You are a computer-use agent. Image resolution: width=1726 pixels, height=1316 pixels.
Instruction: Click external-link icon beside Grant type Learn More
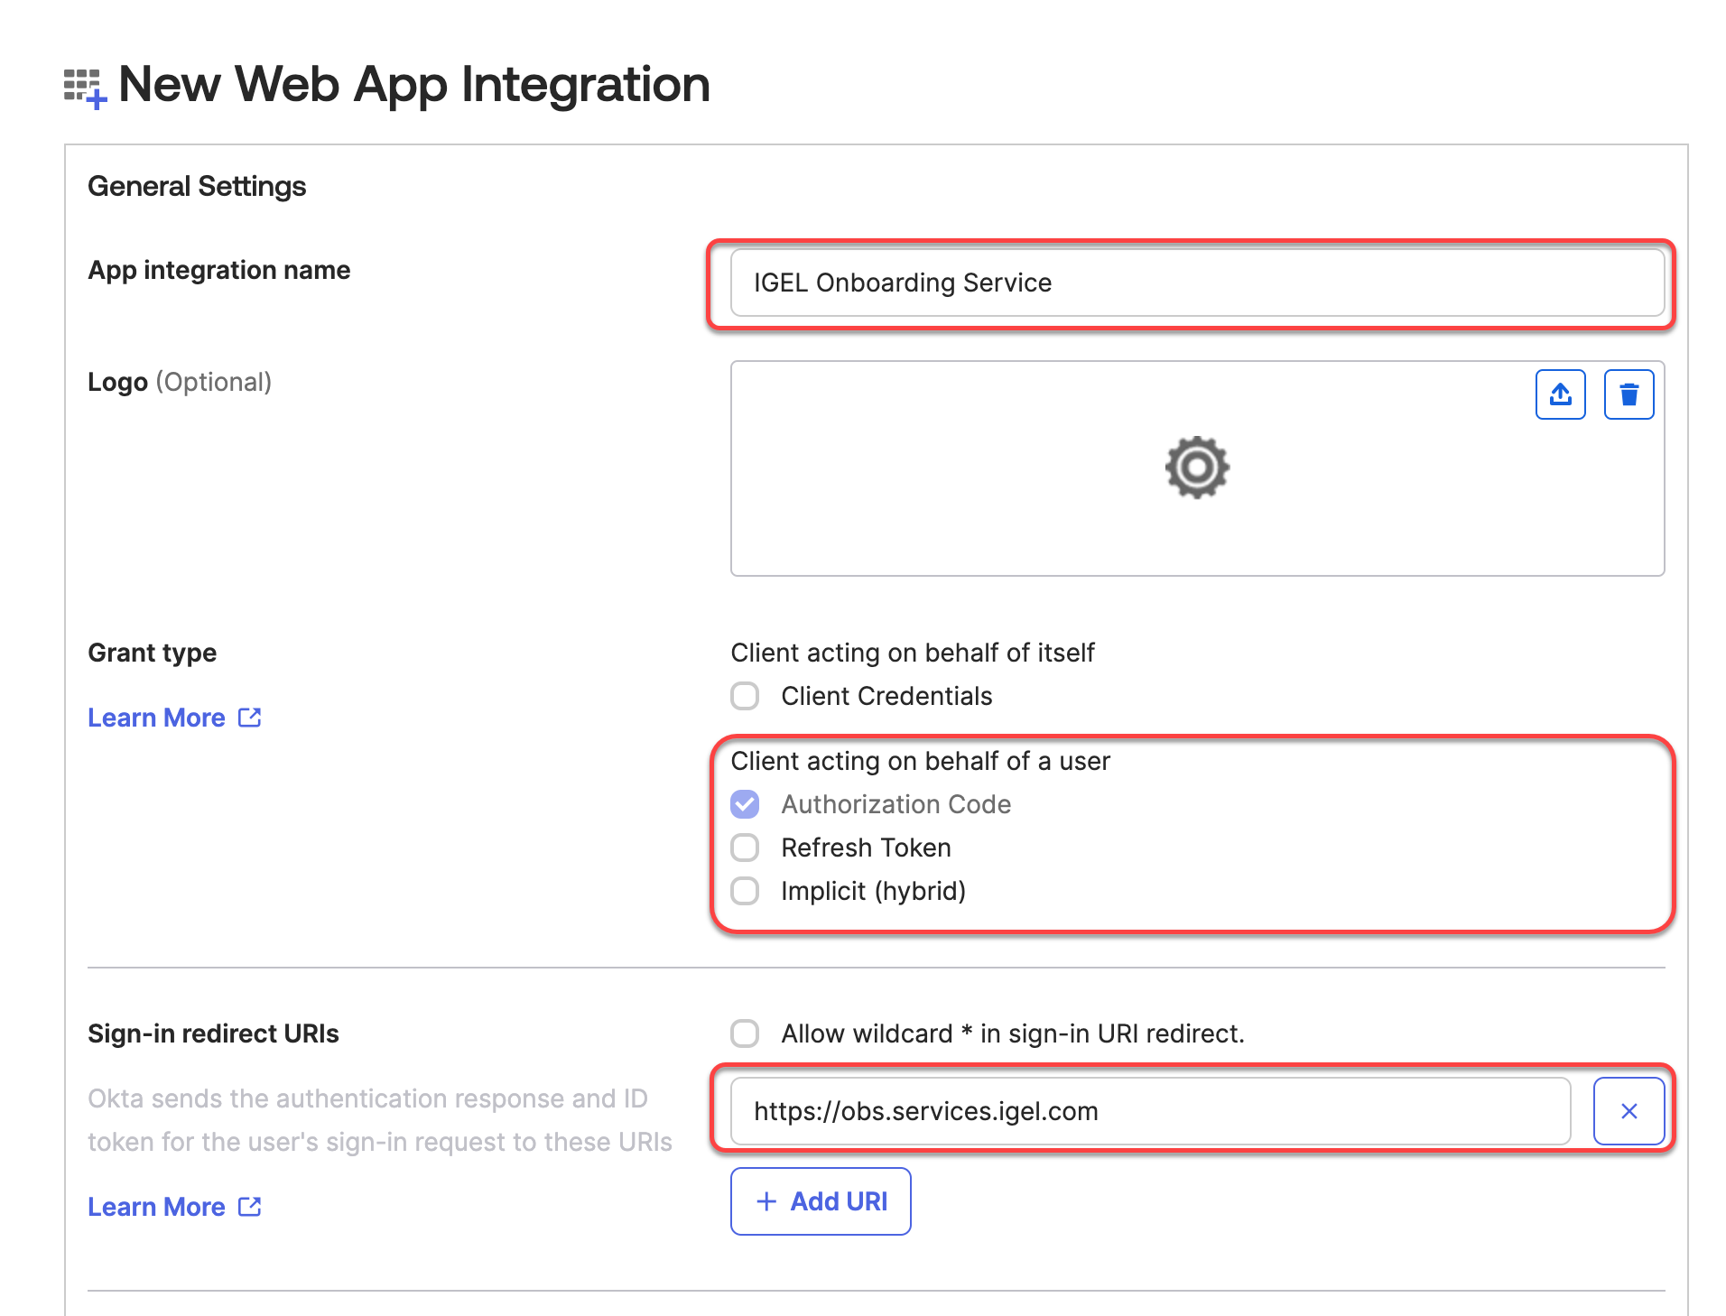point(250,718)
